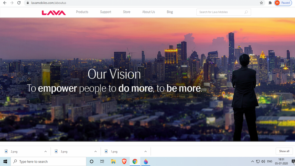Show hidden system tray icons
Viewport: 295px width, 166px height.
(x=252, y=161)
